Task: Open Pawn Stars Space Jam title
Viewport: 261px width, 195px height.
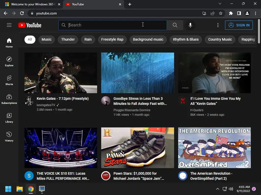Action: pos(139,176)
